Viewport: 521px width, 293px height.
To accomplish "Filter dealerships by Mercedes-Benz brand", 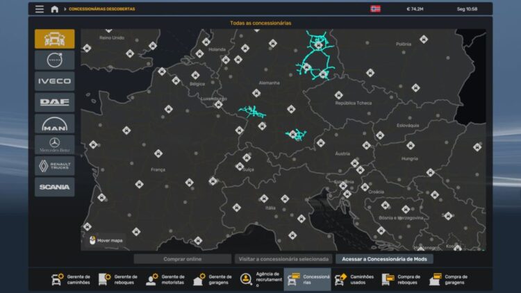I will (x=54, y=145).
